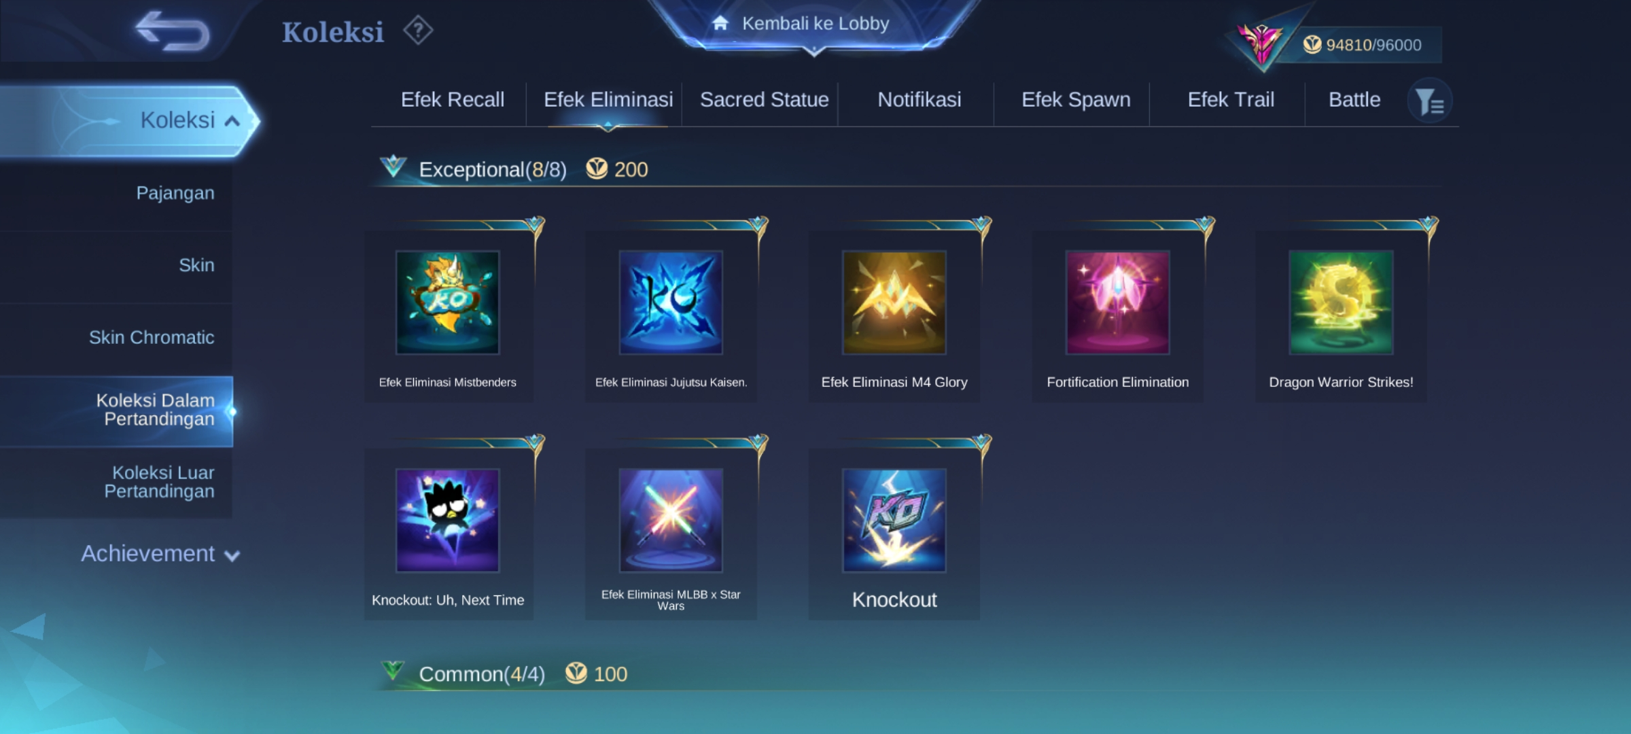This screenshot has height=734, width=1631.
Task: Switch to the Sacred Statue tab
Action: (x=765, y=100)
